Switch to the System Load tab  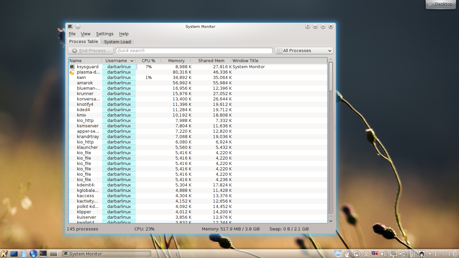point(117,41)
